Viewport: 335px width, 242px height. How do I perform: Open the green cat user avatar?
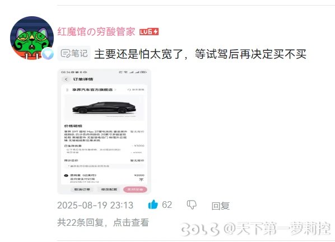click(x=32, y=38)
